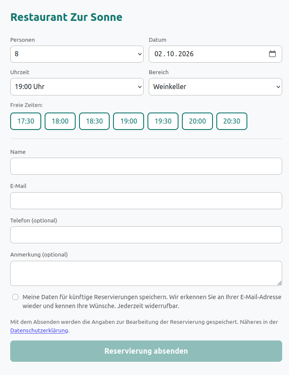Focus the E-Mail input field
The image size is (289, 375).
(146, 201)
